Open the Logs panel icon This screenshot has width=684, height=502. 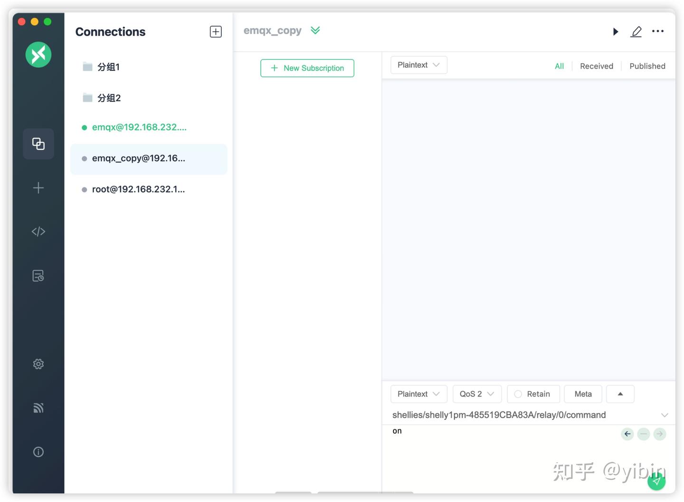click(x=38, y=275)
